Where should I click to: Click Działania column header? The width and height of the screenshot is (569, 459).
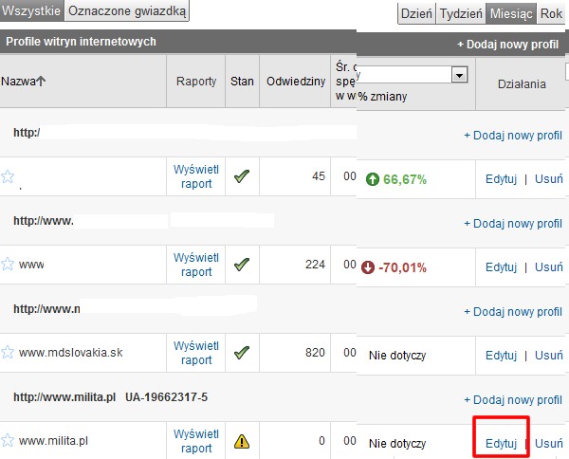[522, 84]
